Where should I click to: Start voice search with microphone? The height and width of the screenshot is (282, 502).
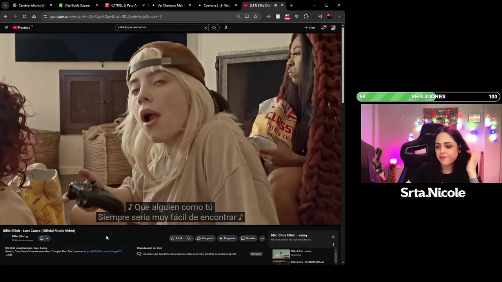pyautogui.click(x=226, y=27)
